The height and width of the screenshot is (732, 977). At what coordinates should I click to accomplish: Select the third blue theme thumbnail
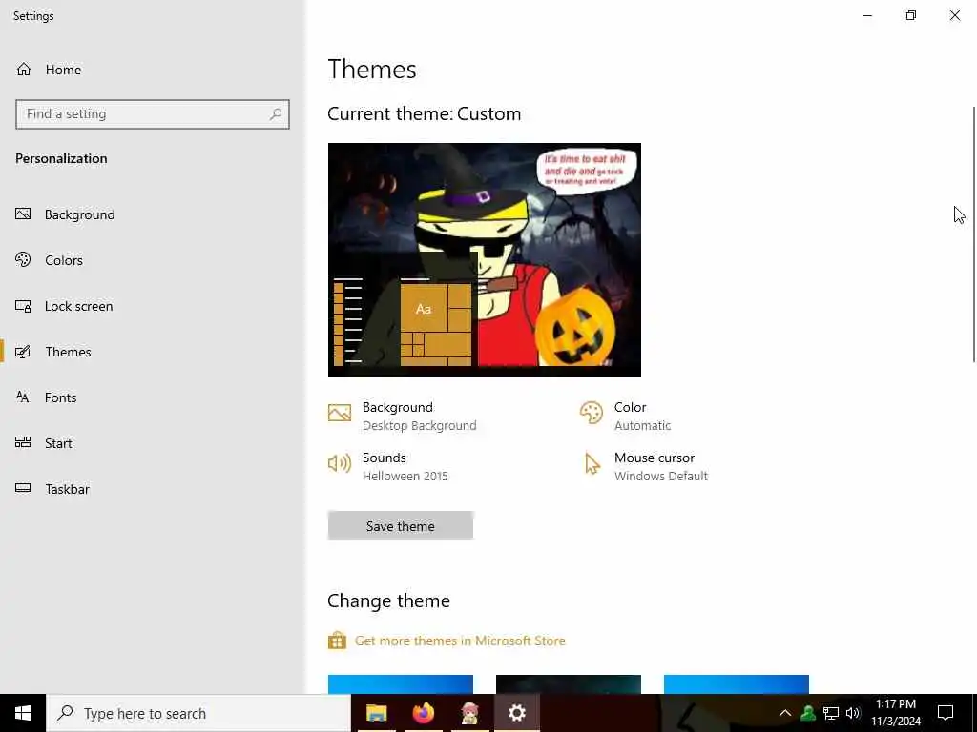tap(737, 684)
